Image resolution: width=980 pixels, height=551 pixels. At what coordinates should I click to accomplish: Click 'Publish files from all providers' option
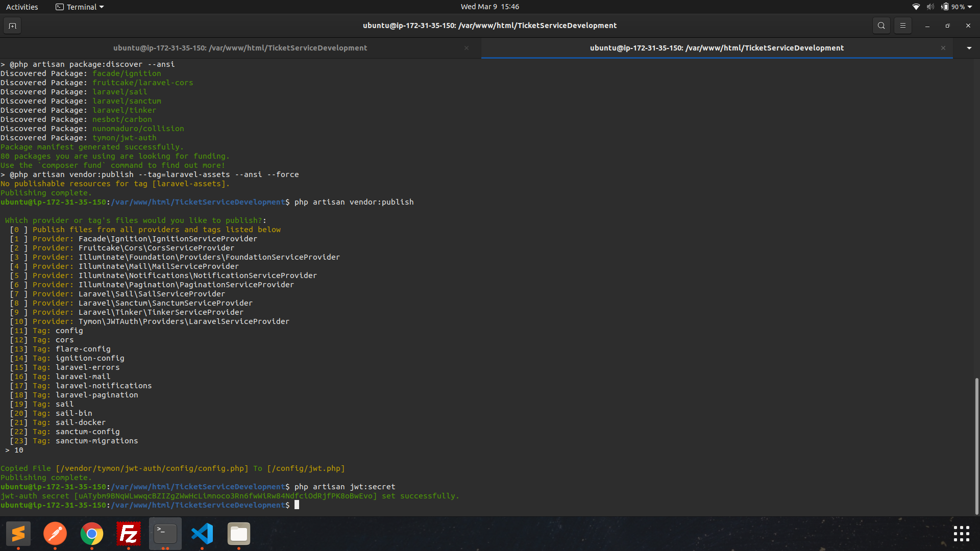click(145, 230)
